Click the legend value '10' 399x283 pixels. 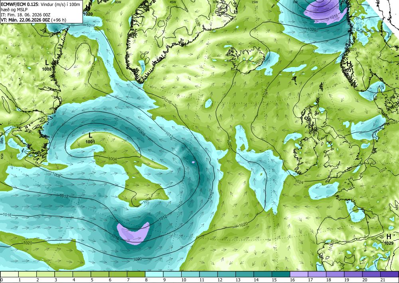tap(183, 280)
